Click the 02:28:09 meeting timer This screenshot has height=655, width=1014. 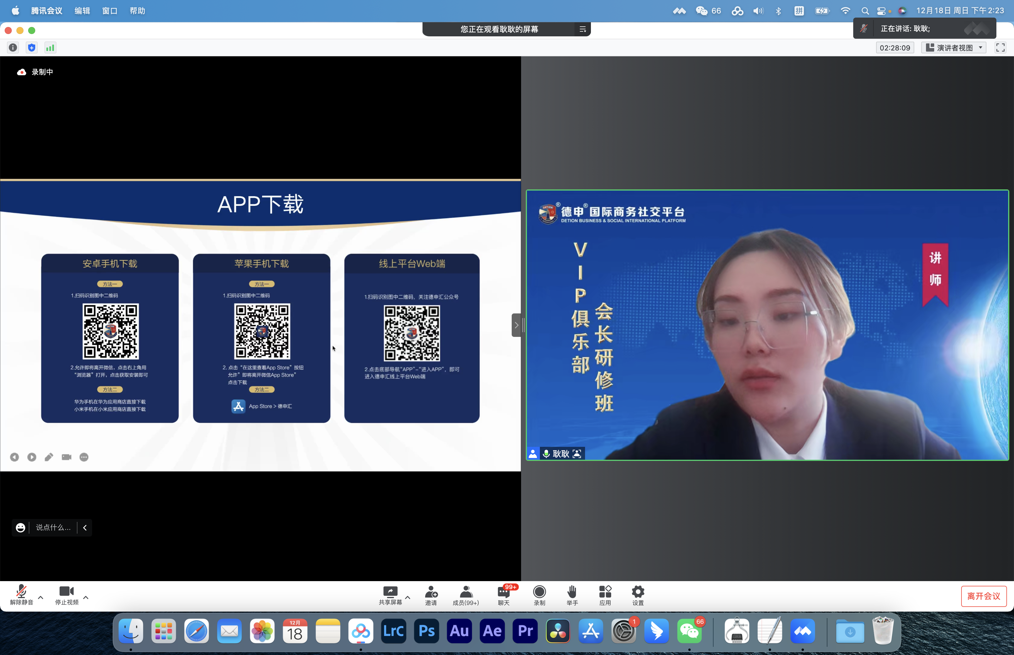pos(895,47)
